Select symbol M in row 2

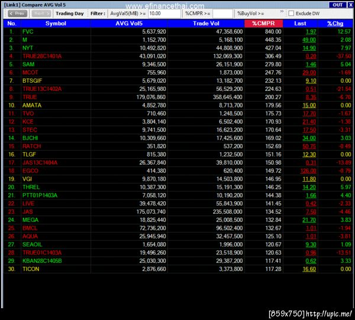click(x=25, y=40)
